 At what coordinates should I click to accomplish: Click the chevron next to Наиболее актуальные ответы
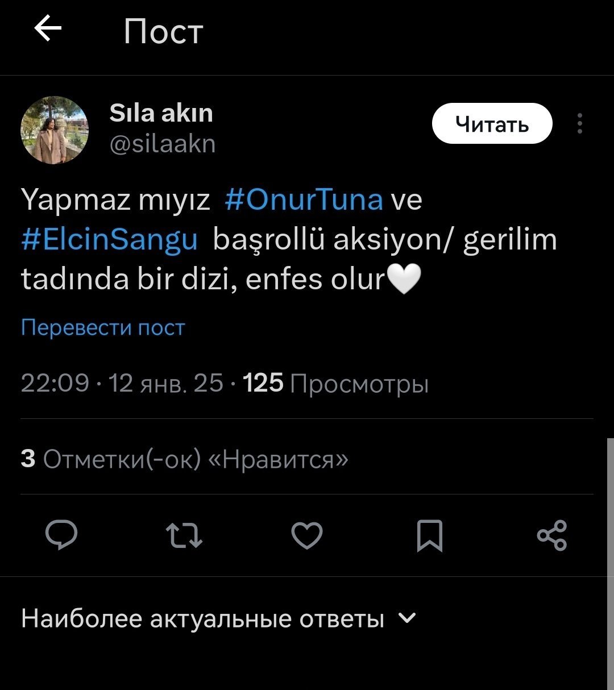[x=408, y=618]
